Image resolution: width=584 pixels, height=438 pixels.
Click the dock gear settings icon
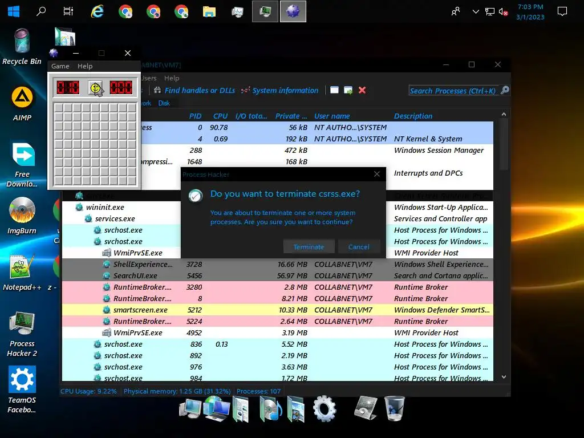click(324, 409)
